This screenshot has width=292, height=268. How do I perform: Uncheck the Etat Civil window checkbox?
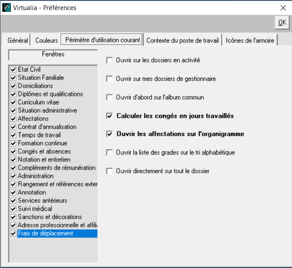coord(14,69)
